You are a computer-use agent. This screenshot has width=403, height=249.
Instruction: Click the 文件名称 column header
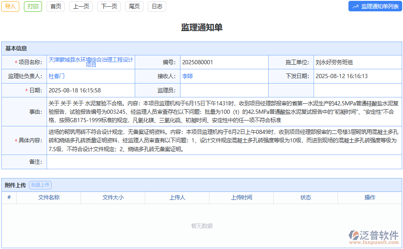click(48, 197)
